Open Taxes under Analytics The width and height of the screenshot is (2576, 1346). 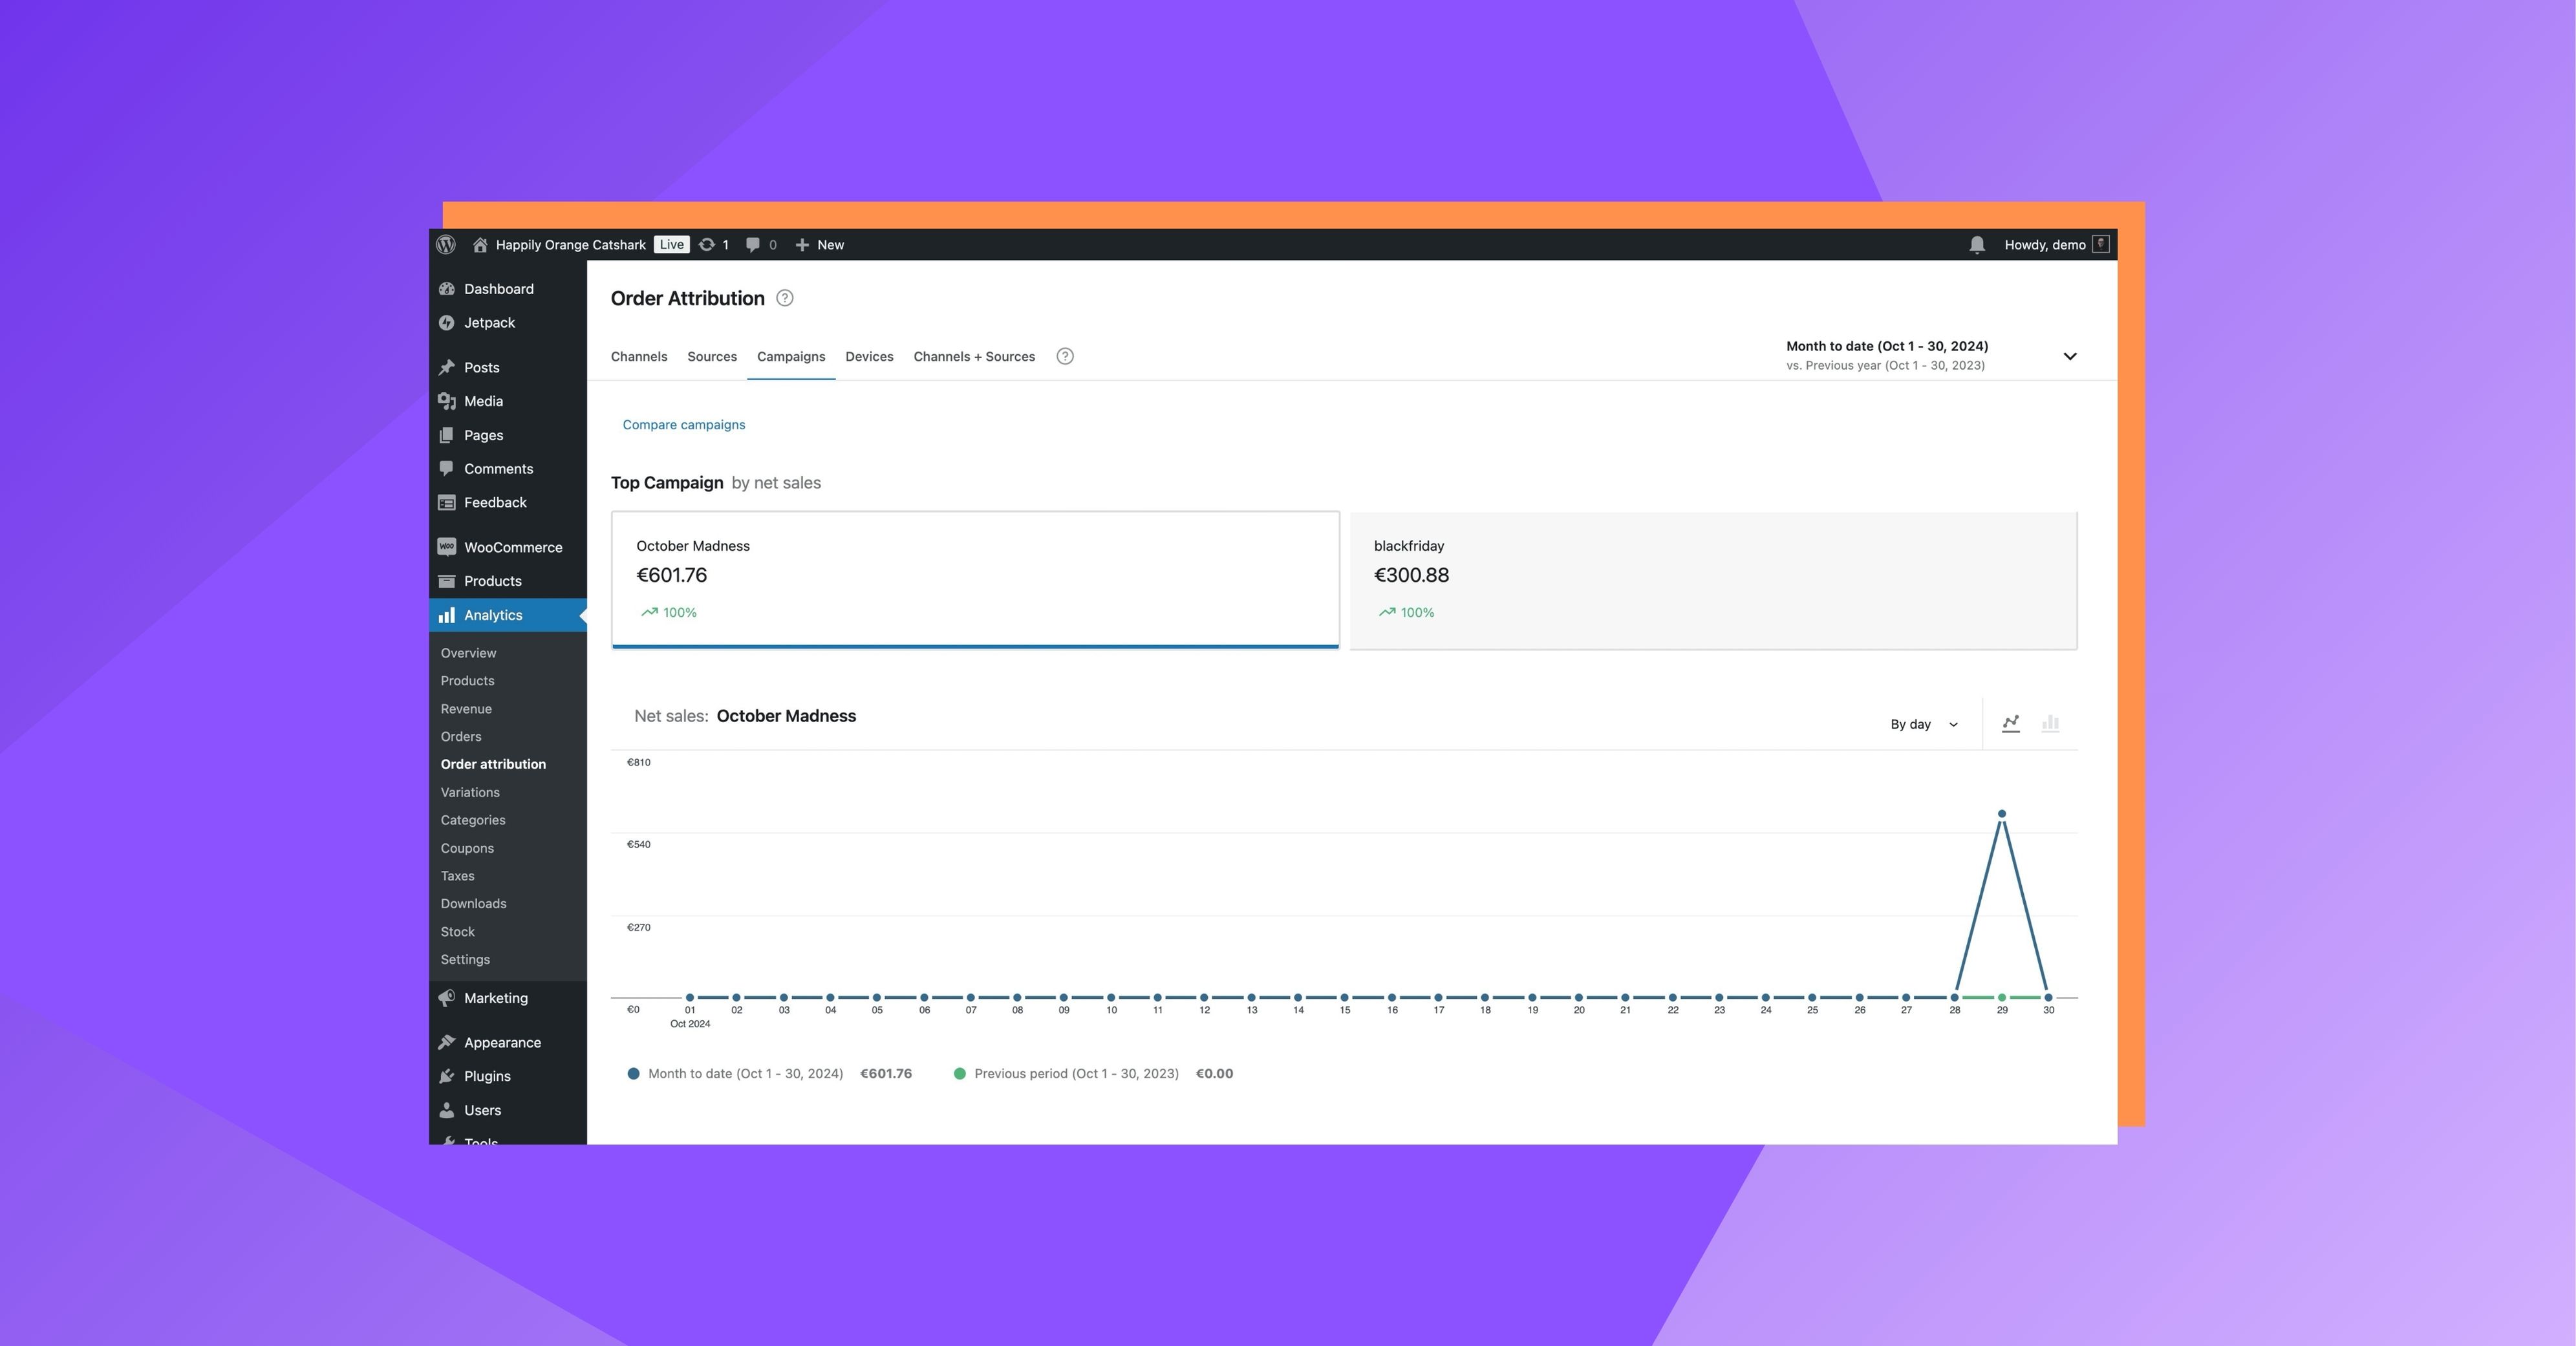(458, 876)
